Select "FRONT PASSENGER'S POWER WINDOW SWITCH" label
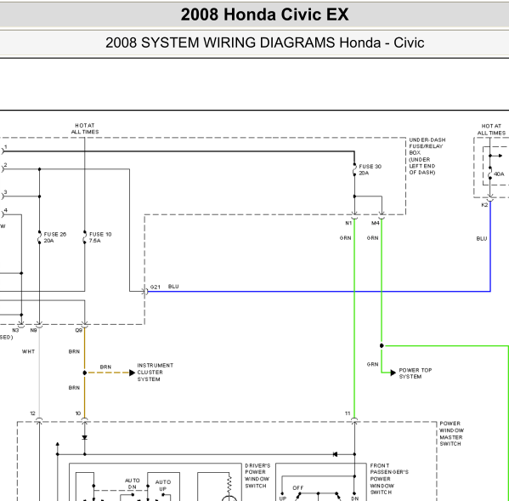Viewport: 509px width, 501px height. pos(389,479)
